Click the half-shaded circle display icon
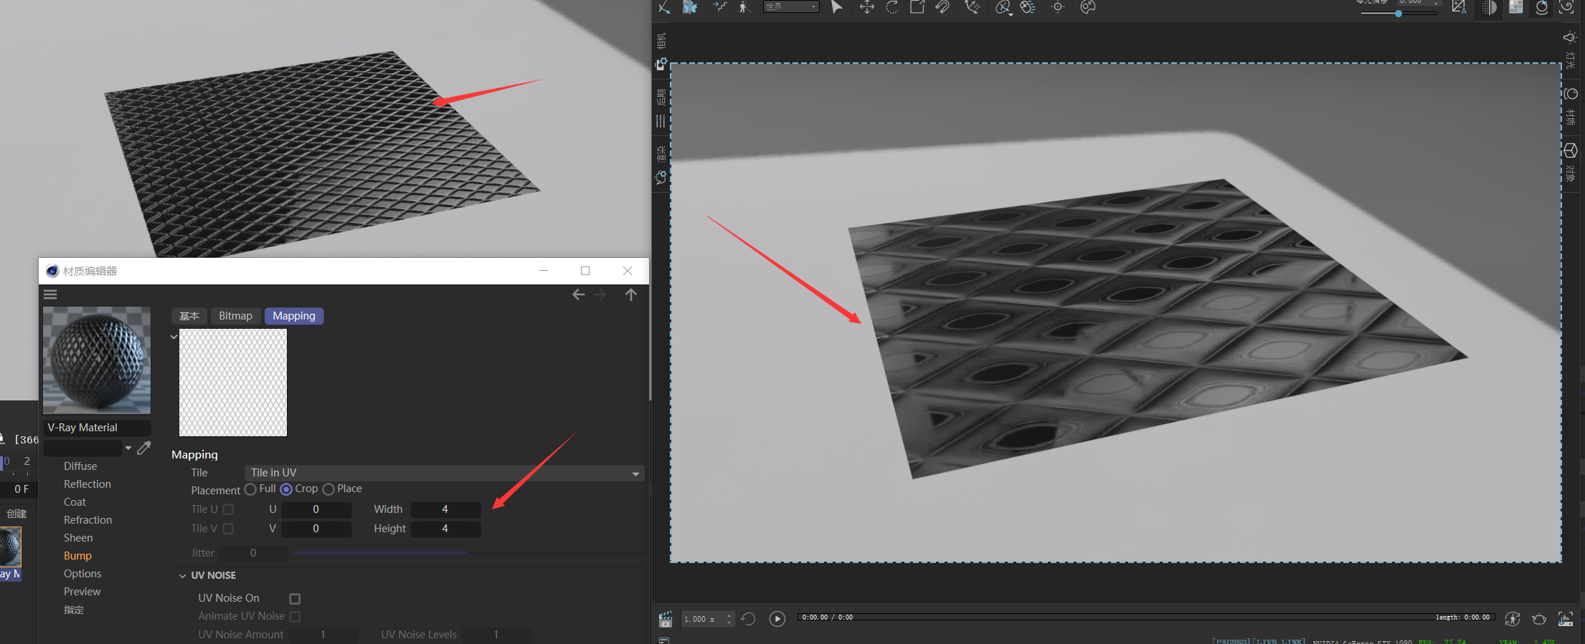The width and height of the screenshot is (1585, 644). click(1489, 8)
